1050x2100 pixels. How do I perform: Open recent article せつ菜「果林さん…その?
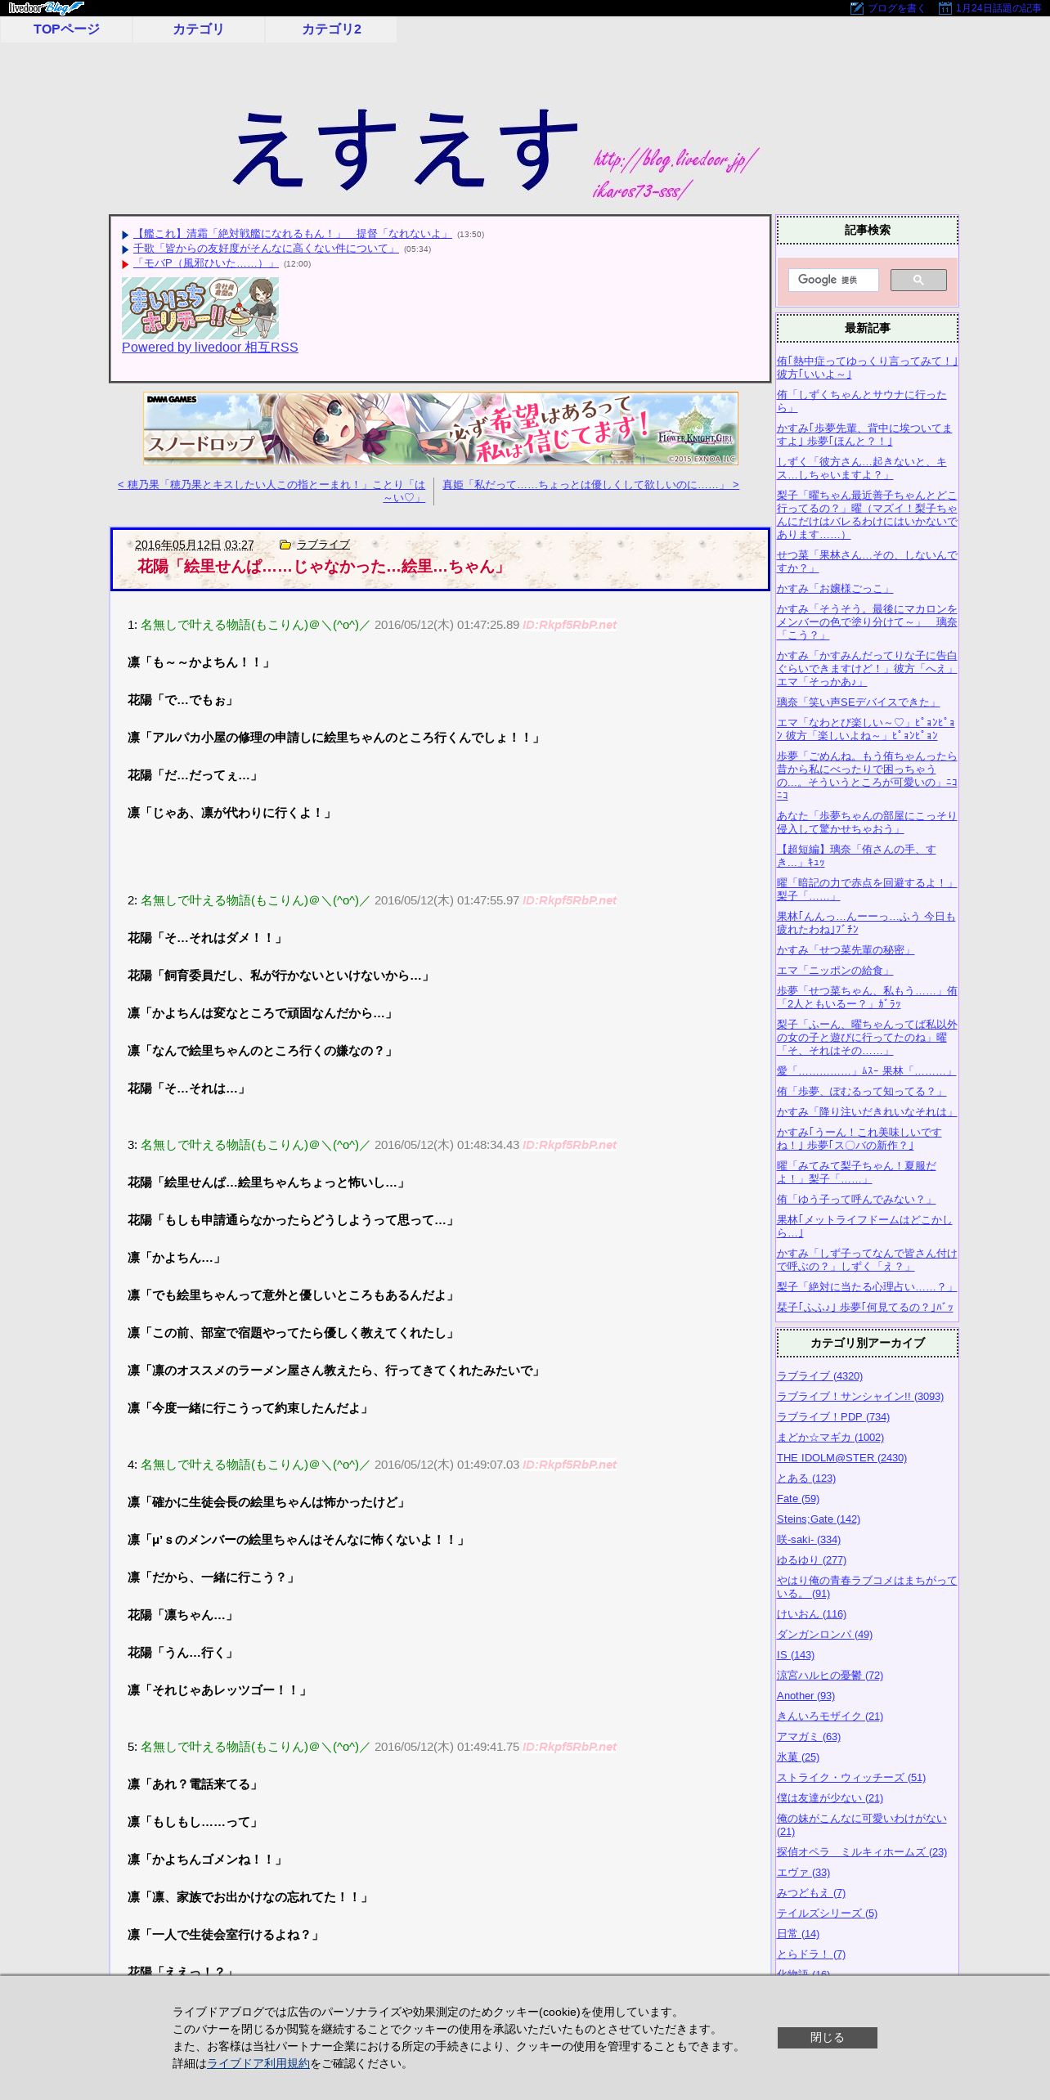[867, 561]
